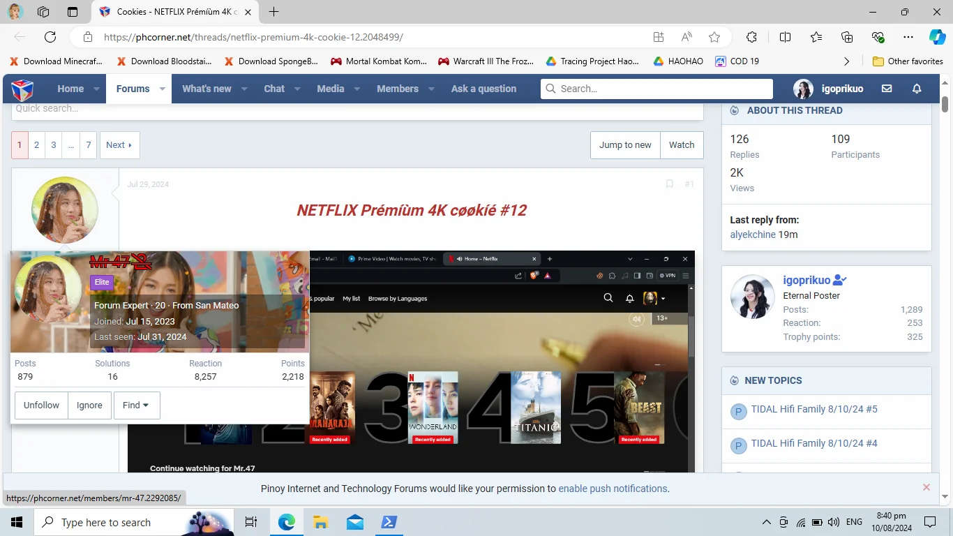Image resolution: width=953 pixels, height=536 pixels.
Task: Open TIDAL Hifi Family 8/10/24 #5 topic
Action: 814,409
